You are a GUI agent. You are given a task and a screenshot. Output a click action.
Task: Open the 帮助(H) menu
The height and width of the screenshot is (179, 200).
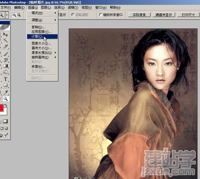[x=115, y=8]
